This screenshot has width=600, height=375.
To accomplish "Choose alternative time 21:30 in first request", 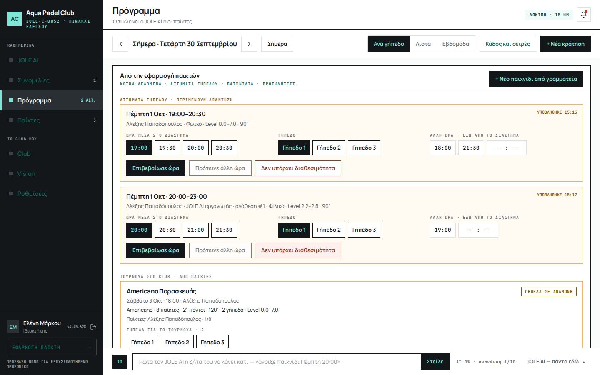I will [x=471, y=148].
